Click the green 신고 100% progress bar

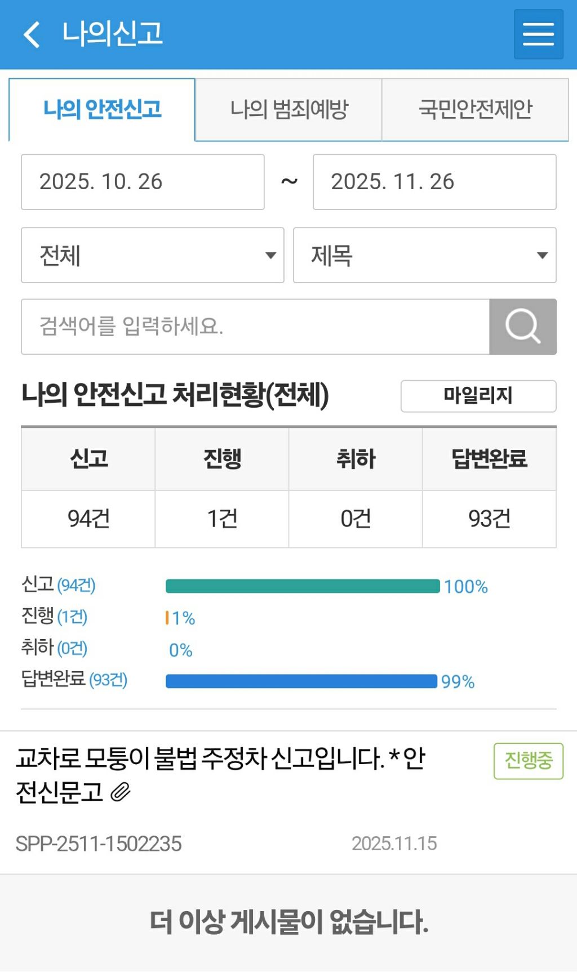tap(303, 586)
